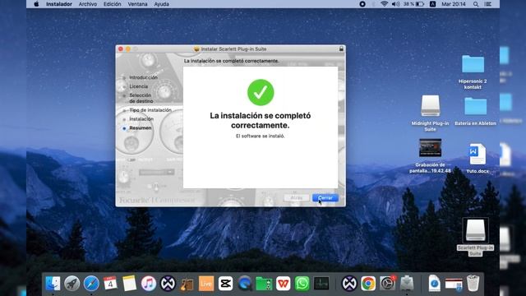The height and width of the screenshot is (296, 526).
Task: Open System Preferences from the dock
Action: [x=387, y=284]
